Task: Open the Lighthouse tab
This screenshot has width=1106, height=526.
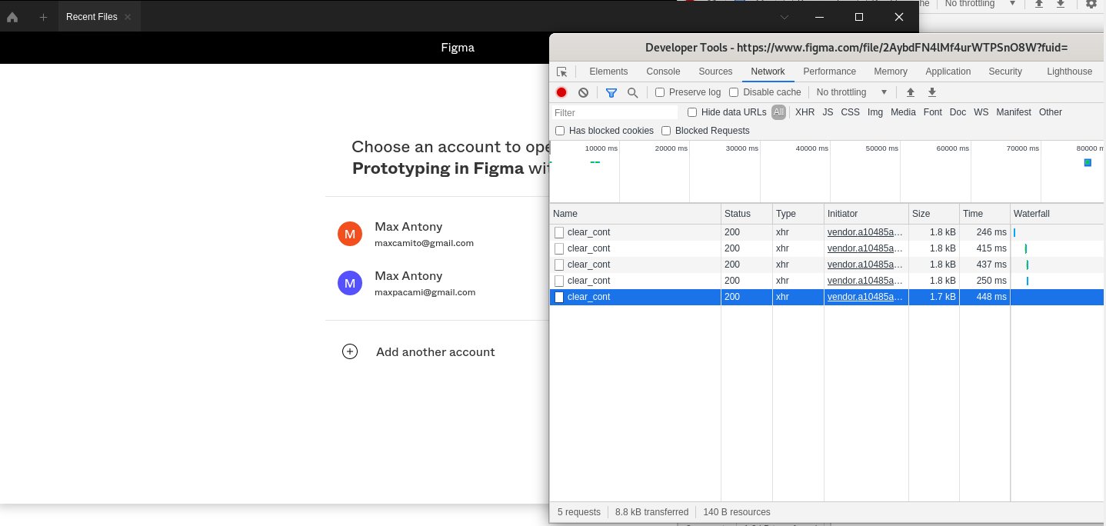Action: pyautogui.click(x=1069, y=72)
